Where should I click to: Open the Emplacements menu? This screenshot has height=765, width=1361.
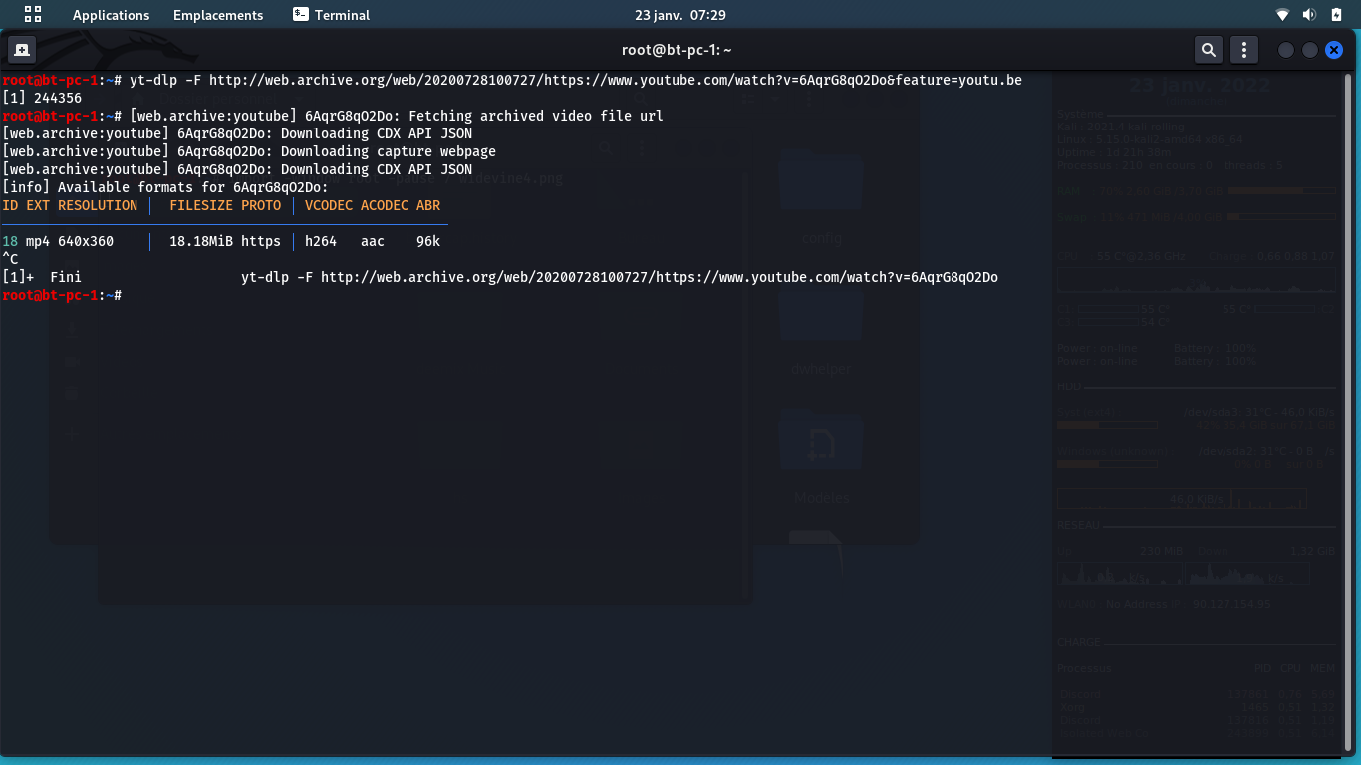click(218, 15)
